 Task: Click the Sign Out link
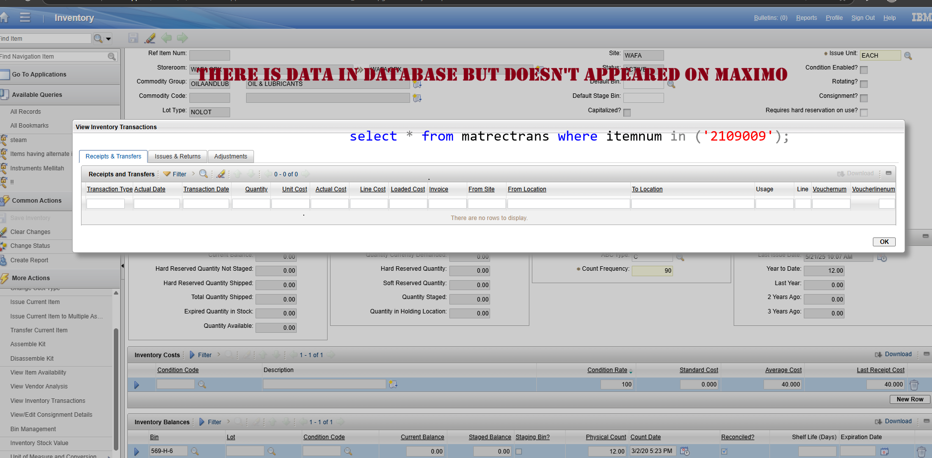(862, 18)
